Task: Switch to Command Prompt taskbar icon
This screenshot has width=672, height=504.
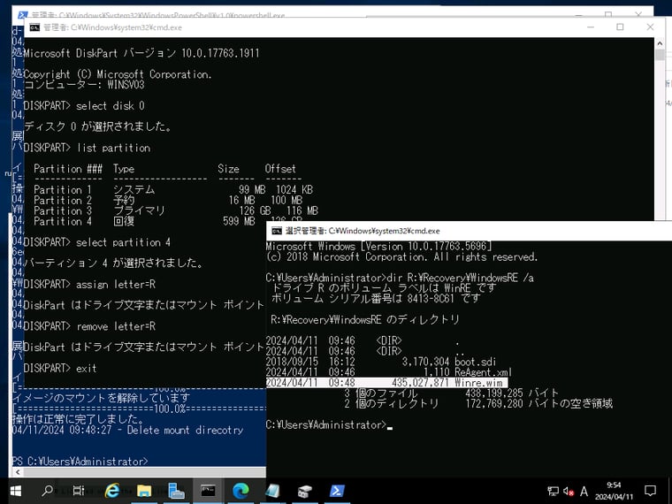Action: 209,490
